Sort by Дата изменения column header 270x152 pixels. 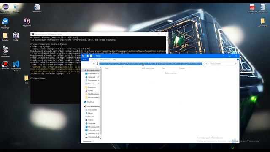148,68
